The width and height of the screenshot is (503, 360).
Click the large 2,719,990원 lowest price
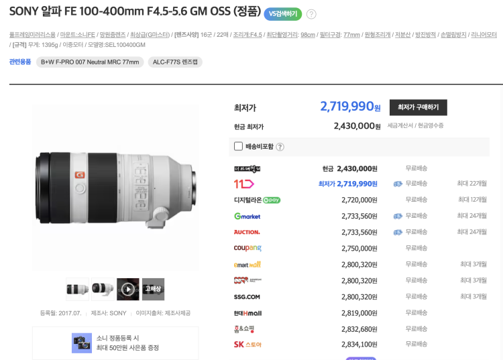click(350, 106)
